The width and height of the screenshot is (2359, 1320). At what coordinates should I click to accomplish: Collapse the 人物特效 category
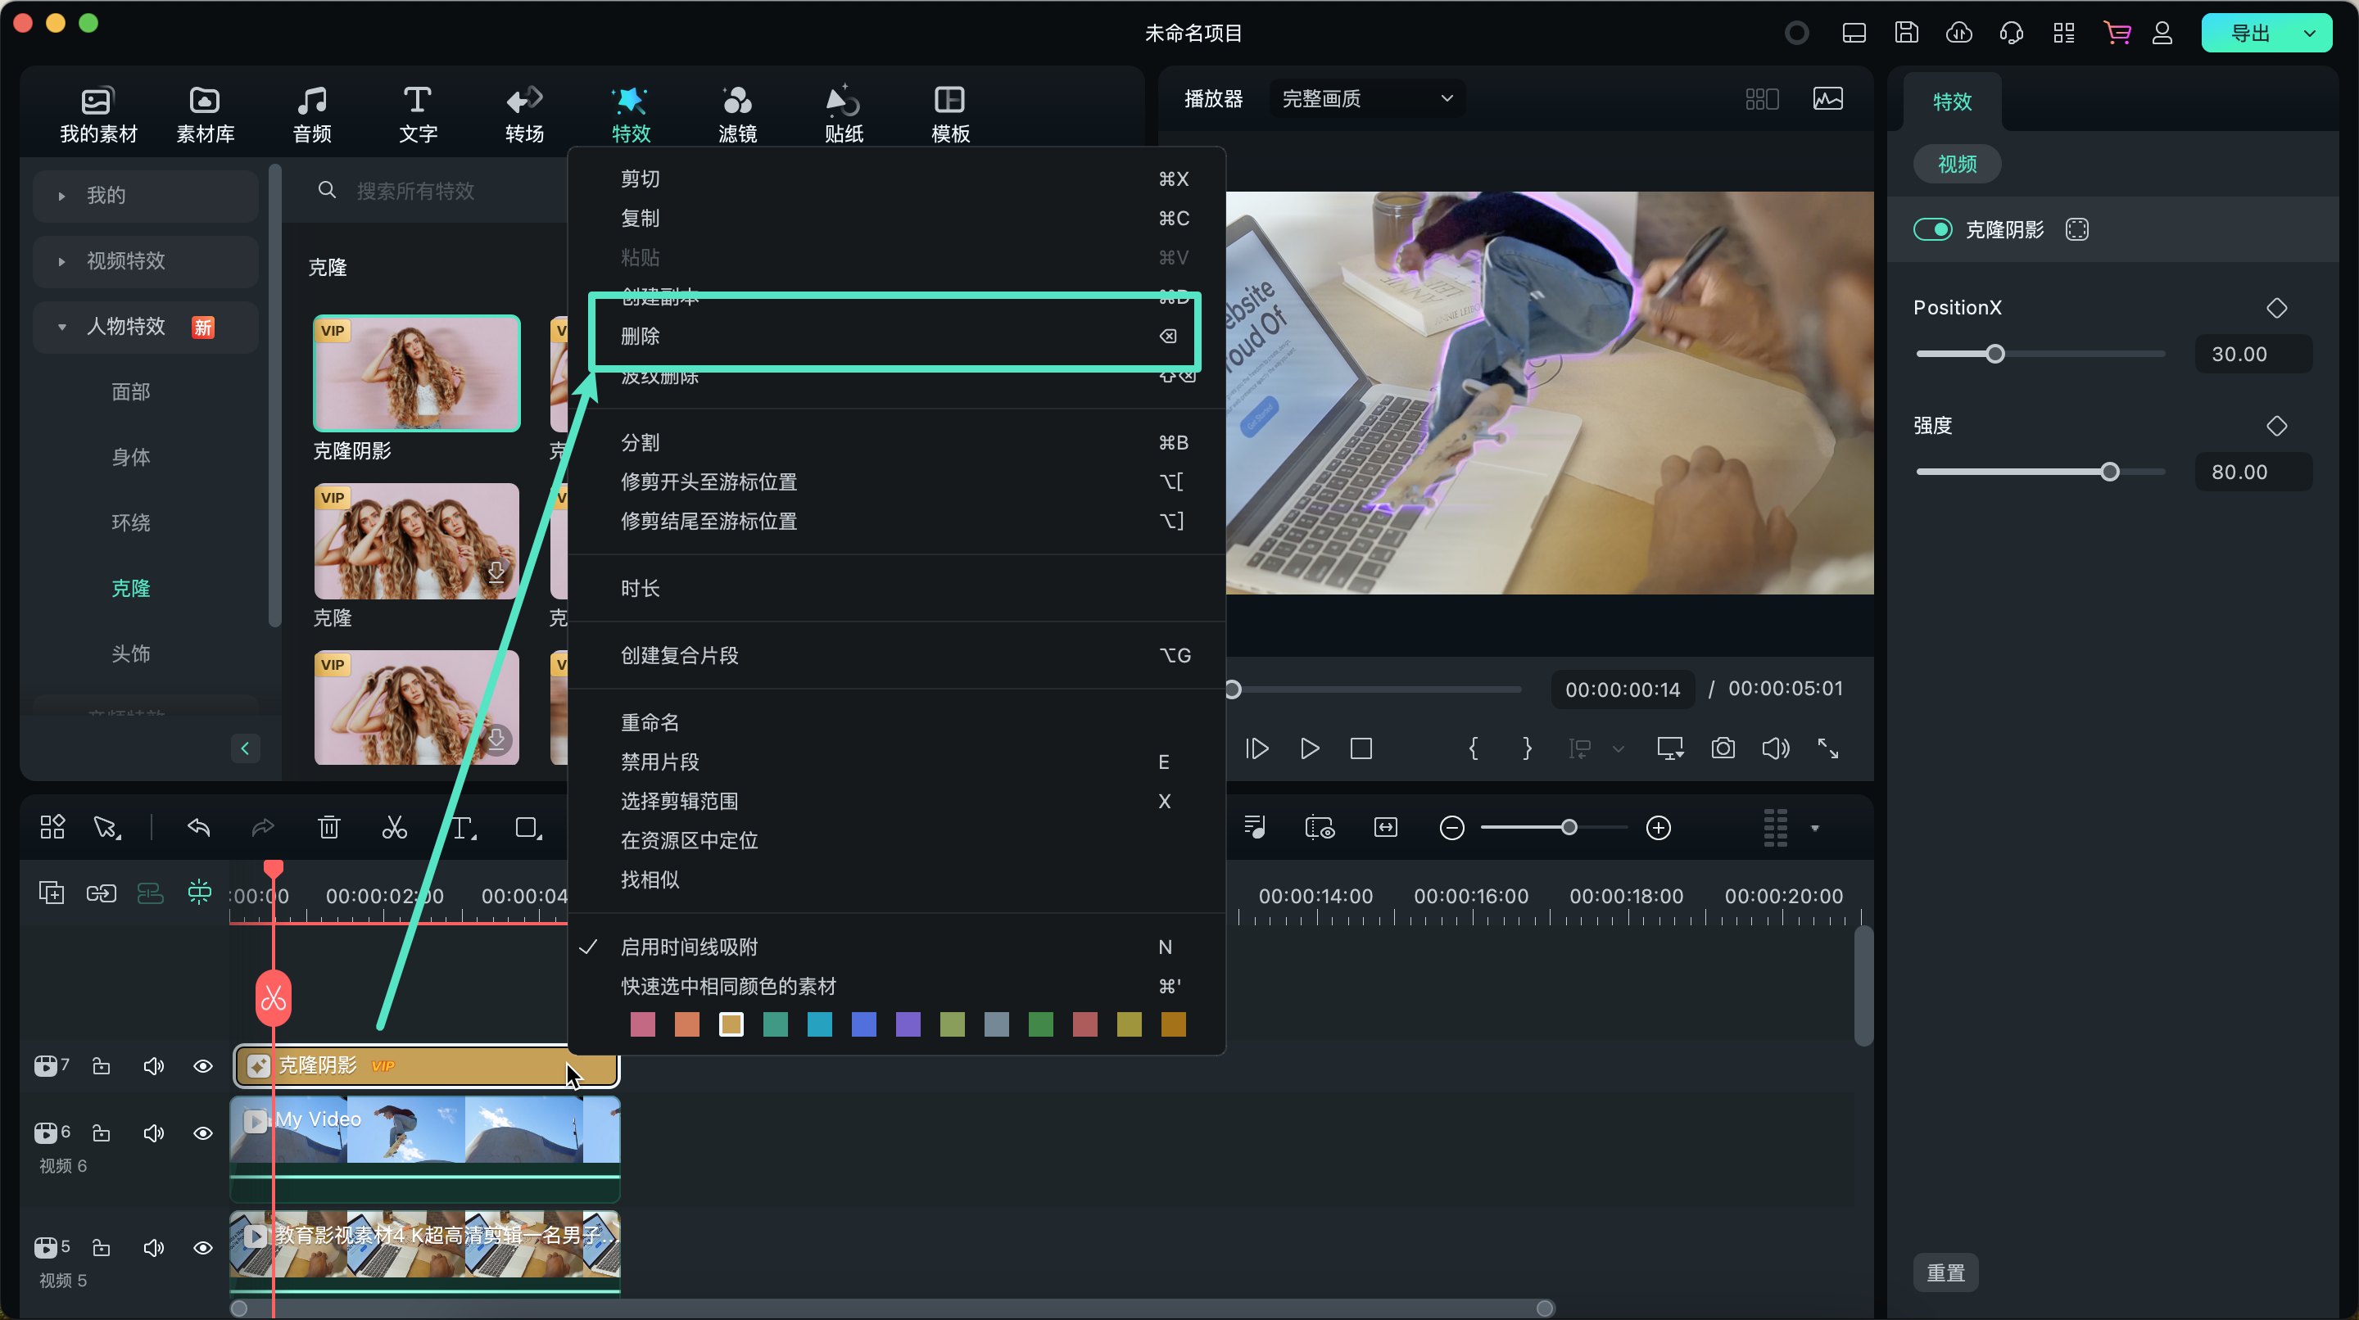pyautogui.click(x=61, y=327)
